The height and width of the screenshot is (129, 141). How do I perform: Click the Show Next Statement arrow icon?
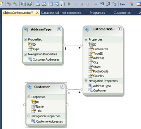point(96,4)
